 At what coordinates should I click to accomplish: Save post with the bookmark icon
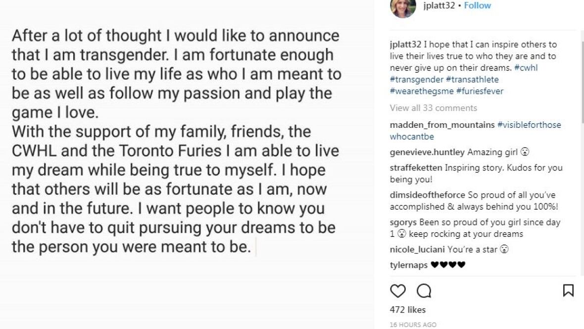click(x=568, y=291)
